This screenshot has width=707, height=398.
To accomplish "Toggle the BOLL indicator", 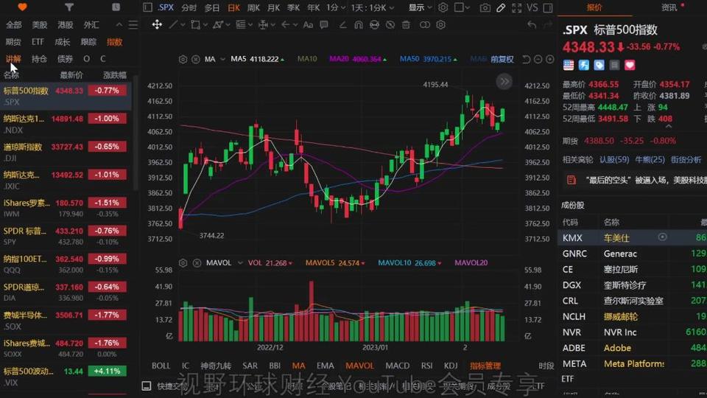I will coord(161,366).
